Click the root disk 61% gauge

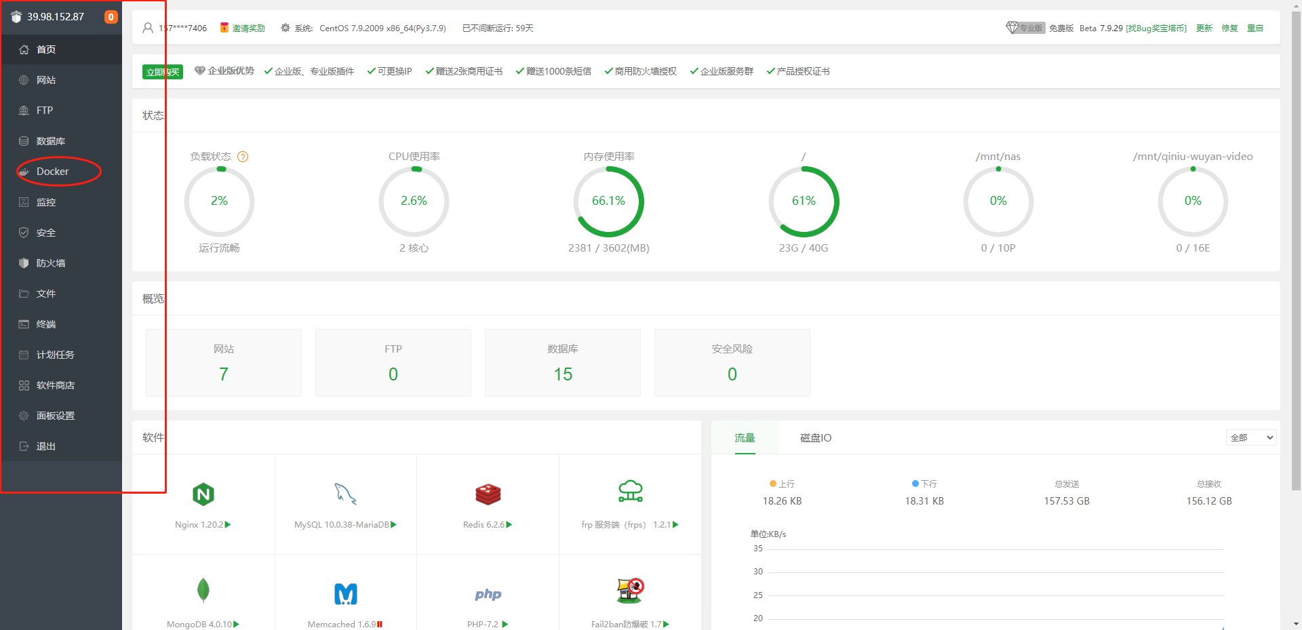[804, 201]
